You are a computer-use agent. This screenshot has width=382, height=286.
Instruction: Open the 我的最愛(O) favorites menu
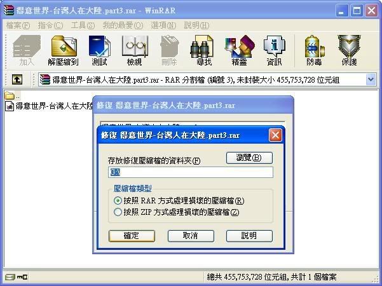coord(123,25)
